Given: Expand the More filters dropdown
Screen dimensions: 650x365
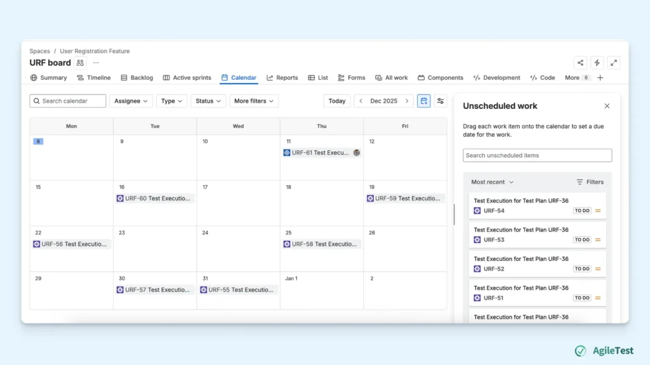Looking at the screenshot, I should [x=254, y=101].
